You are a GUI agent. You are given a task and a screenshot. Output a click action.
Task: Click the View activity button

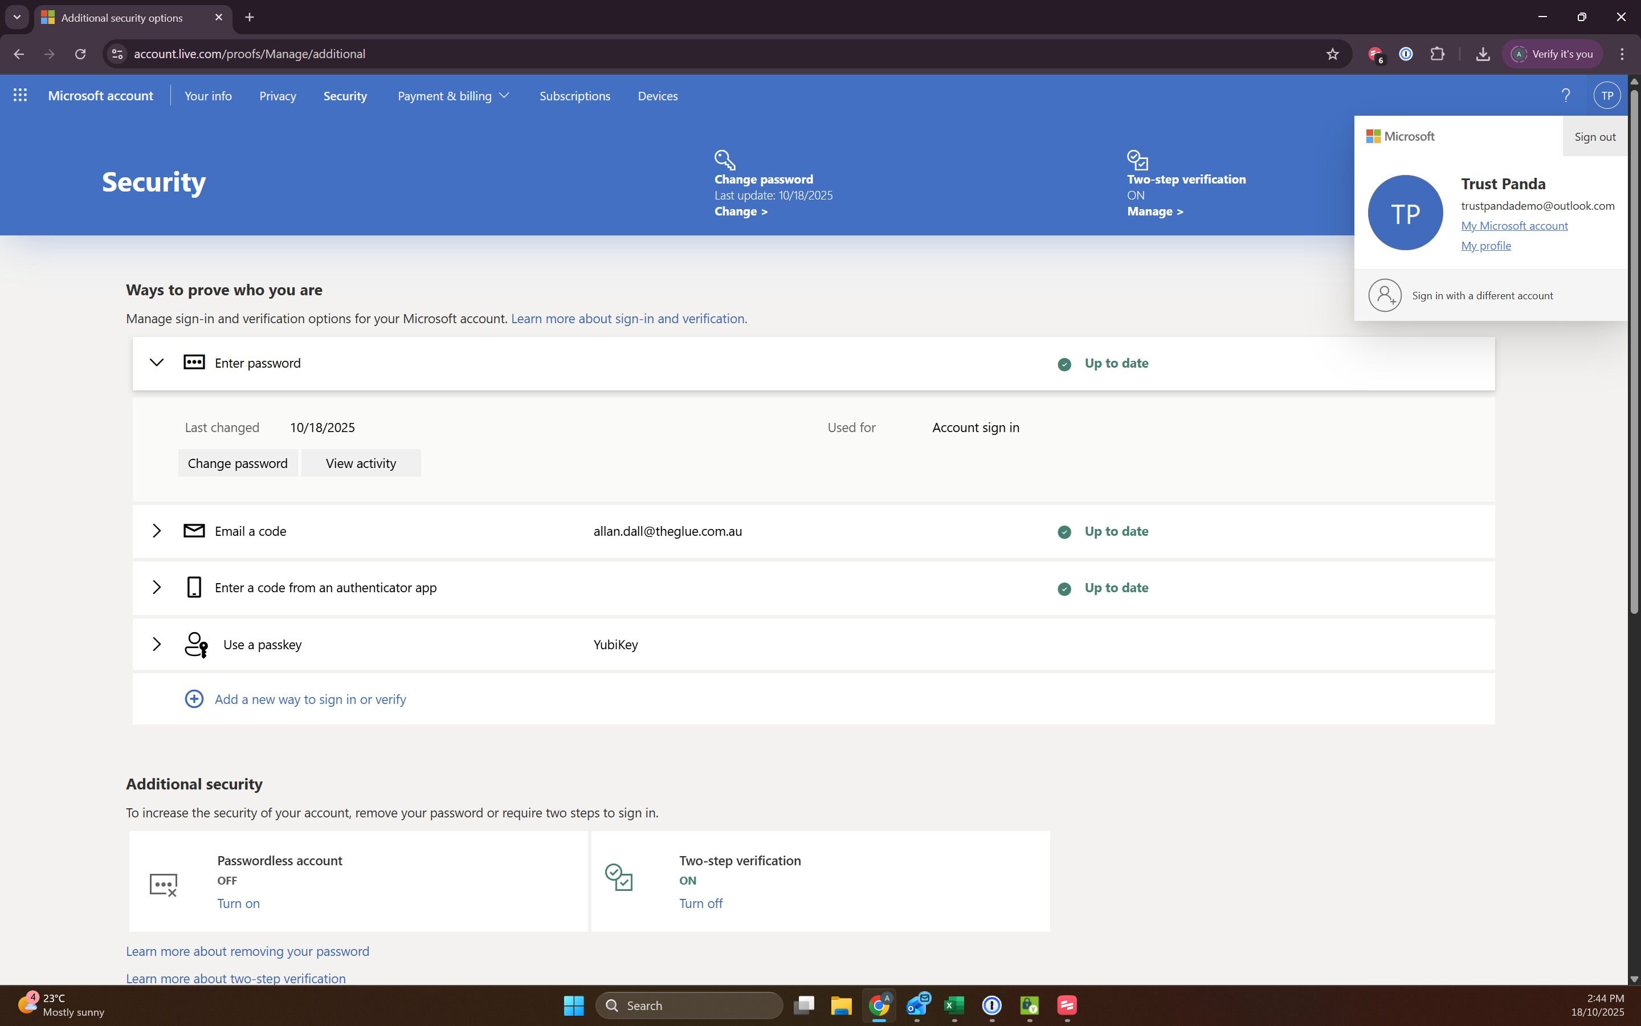(361, 463)
